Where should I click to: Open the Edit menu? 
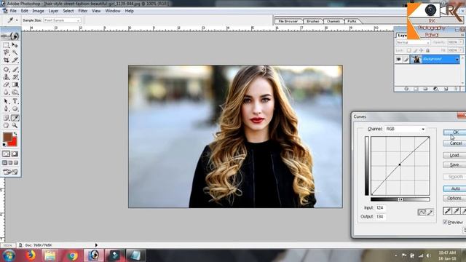pyautogui.click(x=24, y=11)
